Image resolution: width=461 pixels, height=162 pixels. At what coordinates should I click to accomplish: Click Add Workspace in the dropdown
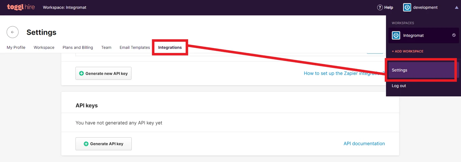407,51
